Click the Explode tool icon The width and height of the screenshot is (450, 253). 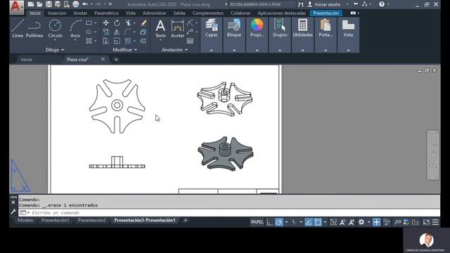pyautogui.click(x=143, y=32)
